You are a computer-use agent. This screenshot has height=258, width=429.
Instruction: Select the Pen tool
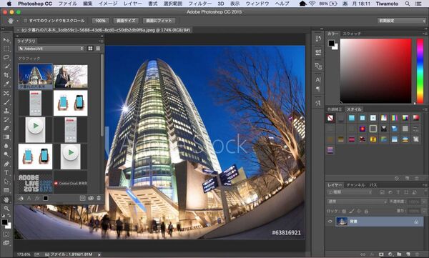[x=6, y=164]
